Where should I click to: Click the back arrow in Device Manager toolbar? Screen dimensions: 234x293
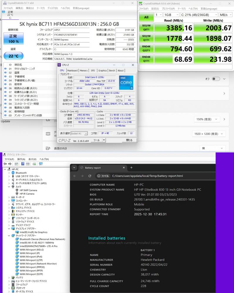5,163
